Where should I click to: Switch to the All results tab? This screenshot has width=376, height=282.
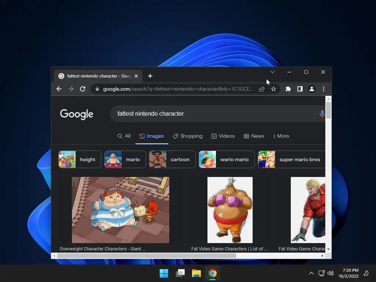coord(124,136)
